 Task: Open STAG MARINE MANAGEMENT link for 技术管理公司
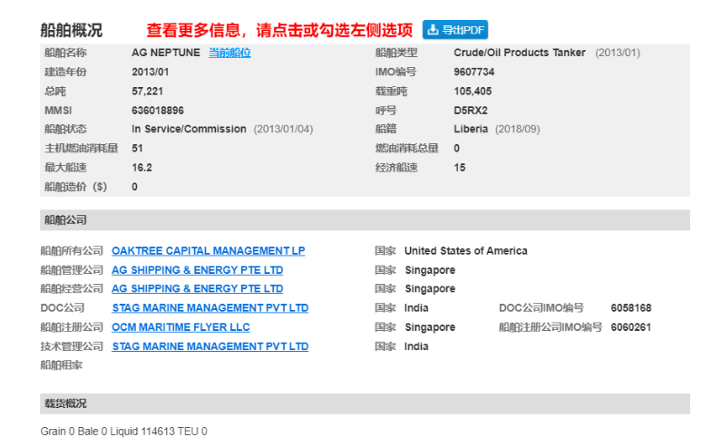tap(210, 346)
